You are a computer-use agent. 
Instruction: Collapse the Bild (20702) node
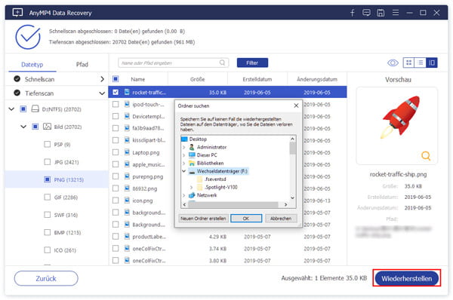pos(23,127)
